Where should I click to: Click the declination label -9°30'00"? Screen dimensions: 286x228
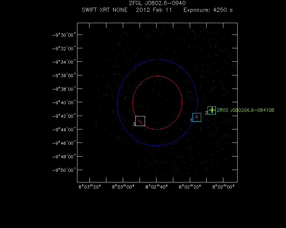tap(64, 35)
